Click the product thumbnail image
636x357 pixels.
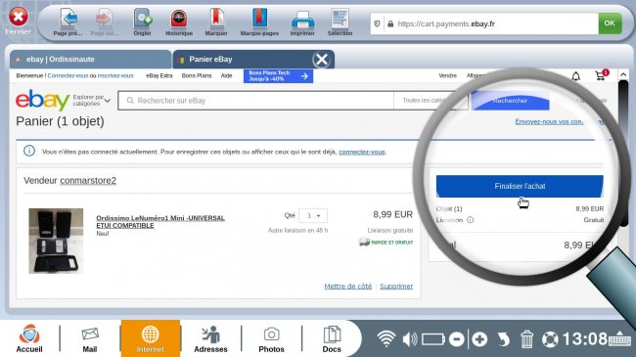[56, 241]
